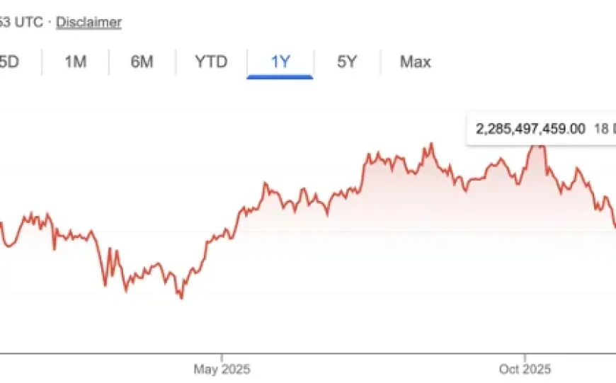Image resolution: width=616 pixels, height=383 pixels.
Task: Click the steep mid-chart rise on the line
Action: 363,170
